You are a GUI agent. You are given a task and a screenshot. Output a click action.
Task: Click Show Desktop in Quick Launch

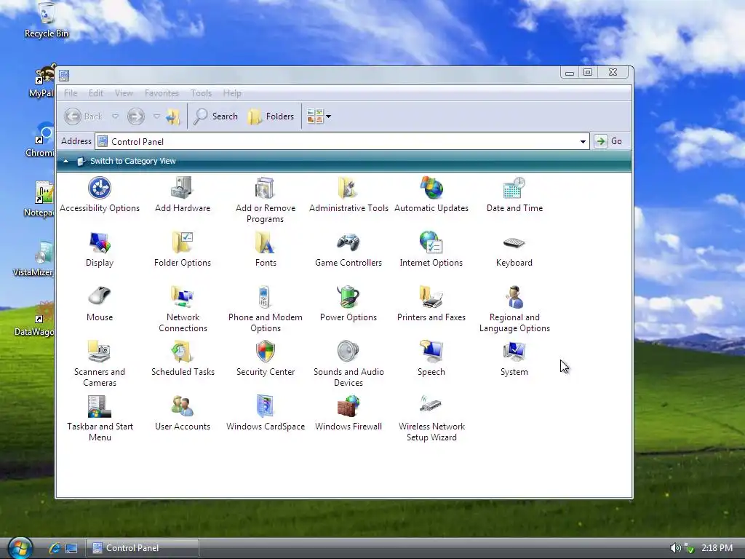click(x=71, y=548)
